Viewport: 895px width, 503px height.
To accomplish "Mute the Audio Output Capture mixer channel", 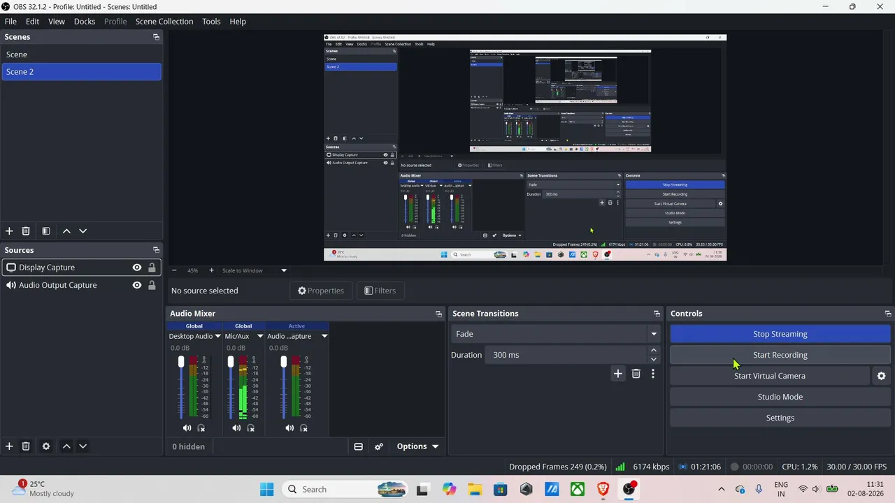I will 289,428.
